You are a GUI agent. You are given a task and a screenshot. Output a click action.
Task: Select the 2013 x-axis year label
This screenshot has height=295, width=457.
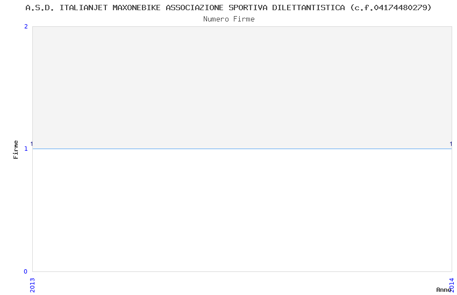(32, 285)
